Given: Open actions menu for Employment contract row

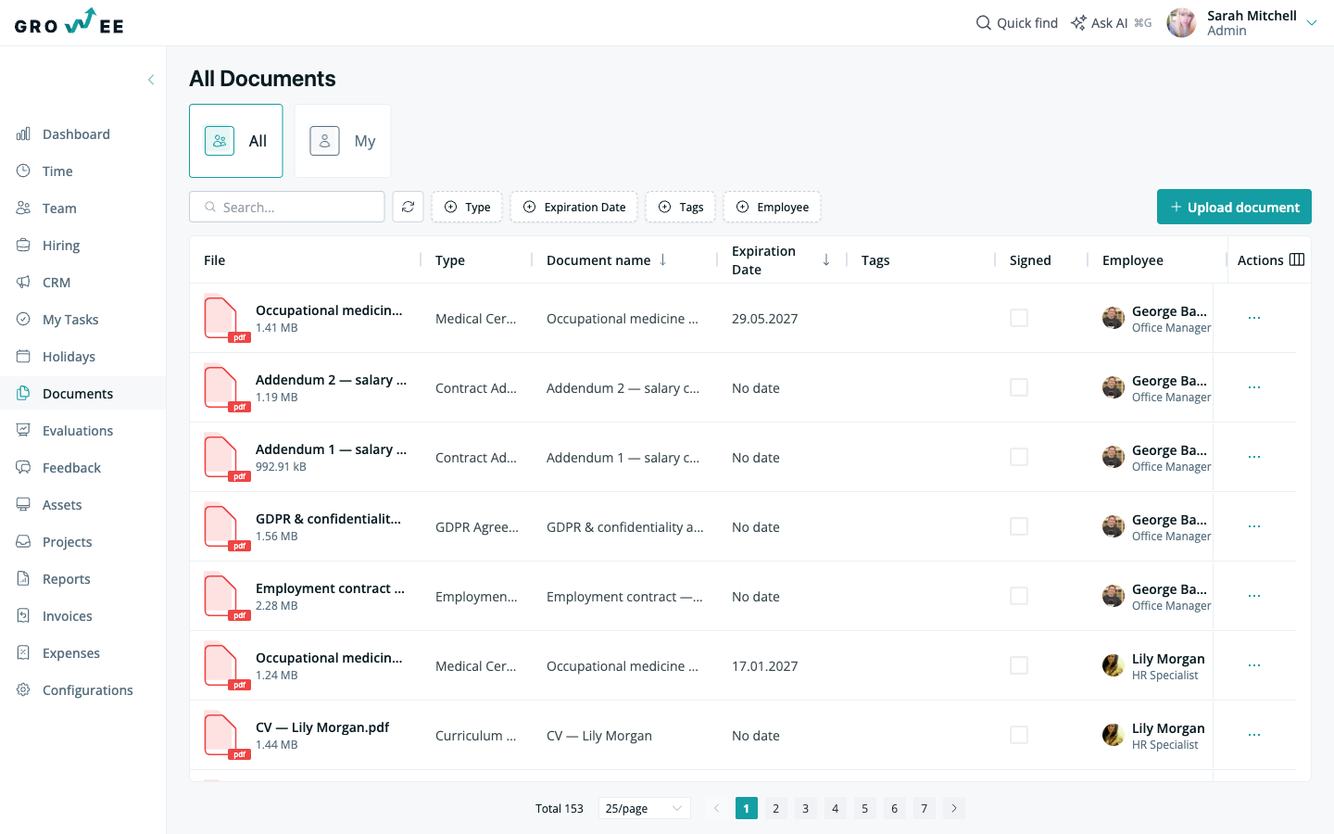Looking at the screenshot, I should pyautogui.click(x=1254, y=596).
